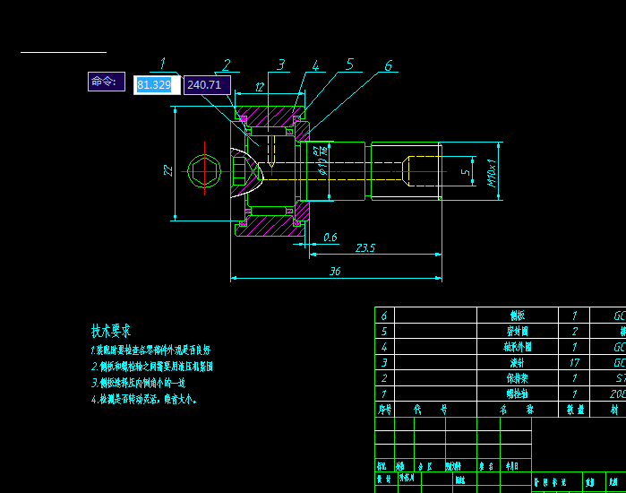
Task: Click the 序号 column header
Action: 384,410
